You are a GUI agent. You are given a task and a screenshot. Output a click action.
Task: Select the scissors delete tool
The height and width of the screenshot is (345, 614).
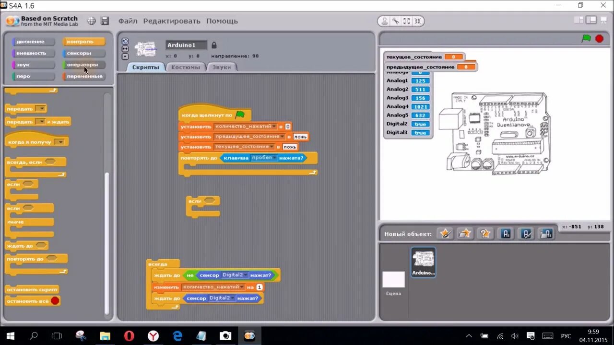(396, 21)
